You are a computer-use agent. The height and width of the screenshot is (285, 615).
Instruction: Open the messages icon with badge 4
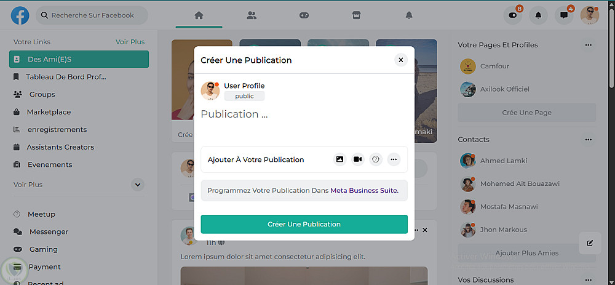pos(564,15)
